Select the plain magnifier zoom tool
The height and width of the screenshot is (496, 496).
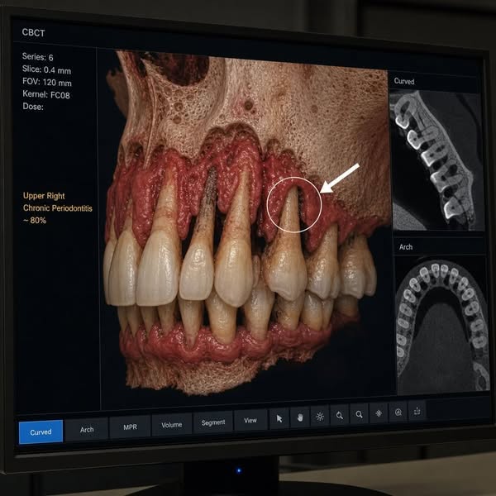pyautogui.click(x=359, y=414)
